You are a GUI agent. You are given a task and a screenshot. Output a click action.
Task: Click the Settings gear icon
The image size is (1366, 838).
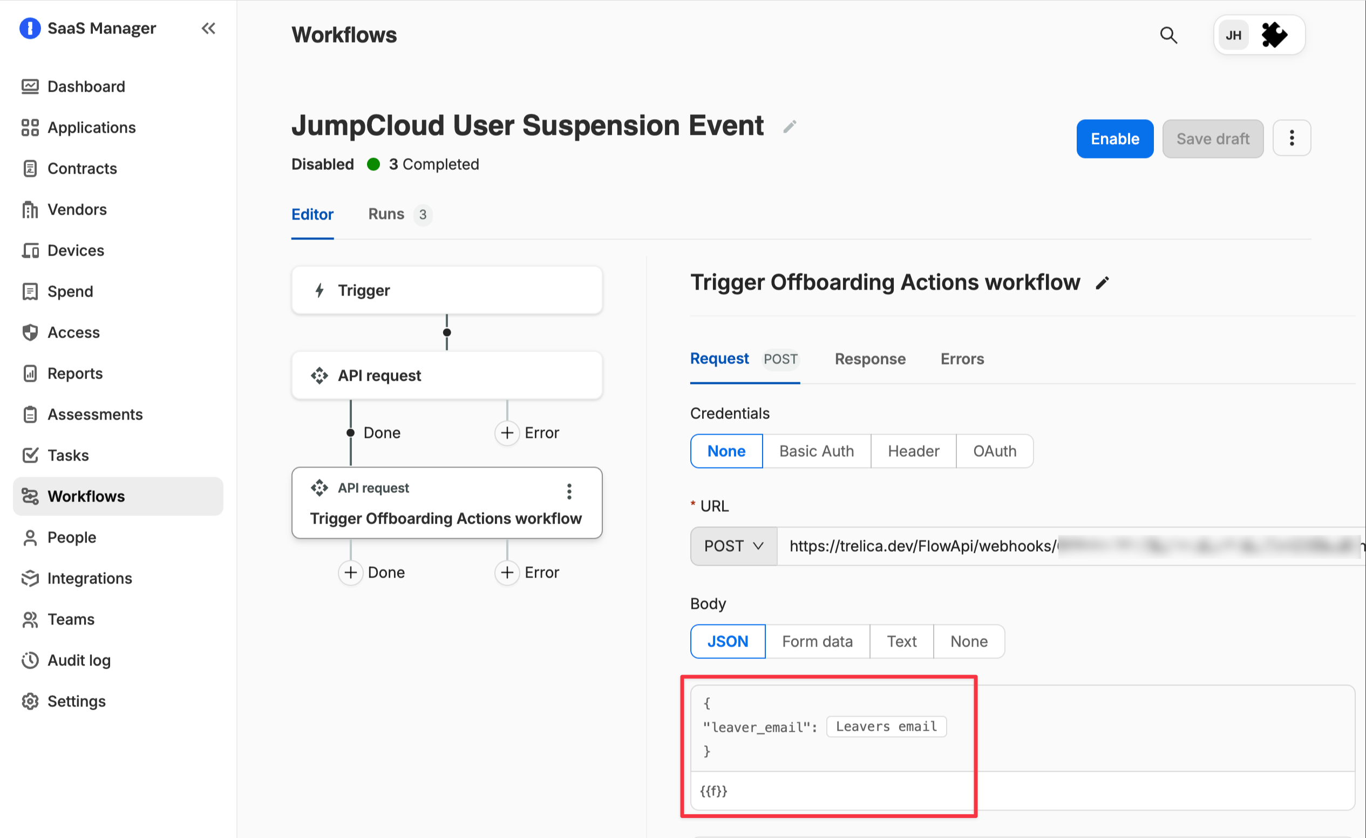click(x=30, y=702)
